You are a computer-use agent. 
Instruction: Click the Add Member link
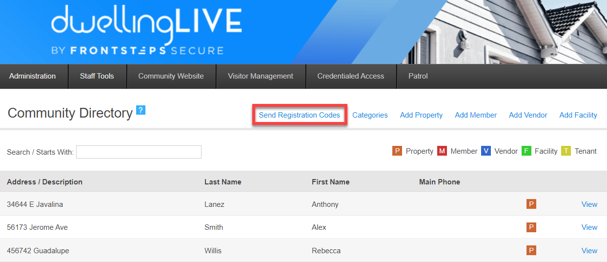(476, 115)
